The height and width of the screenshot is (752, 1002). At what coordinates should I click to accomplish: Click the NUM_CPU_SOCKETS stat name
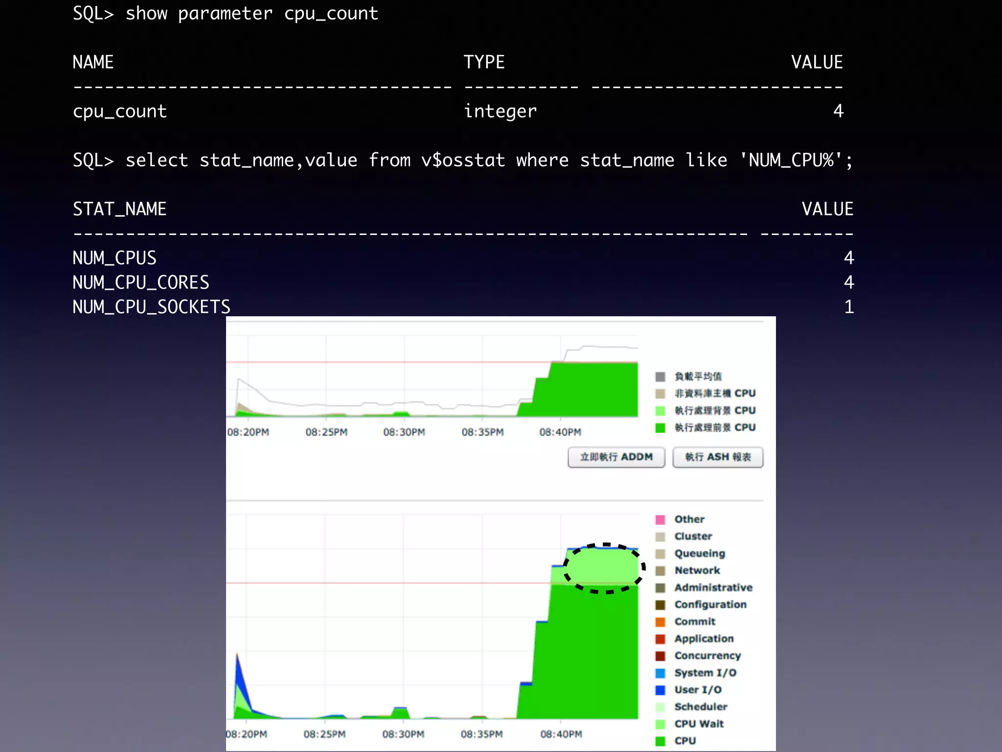(152, 307)
